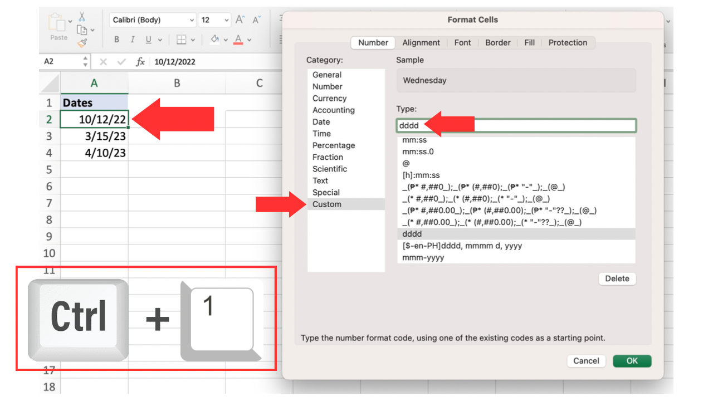Apply fill color with paint bucket icon
This screenshot has width=713, height=401.
[x=214, y=40]
